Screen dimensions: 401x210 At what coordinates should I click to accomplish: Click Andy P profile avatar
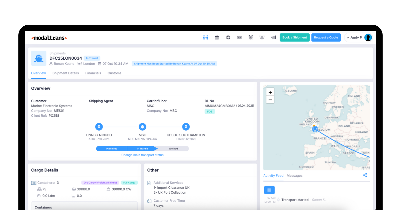click(x=368, y=37)
